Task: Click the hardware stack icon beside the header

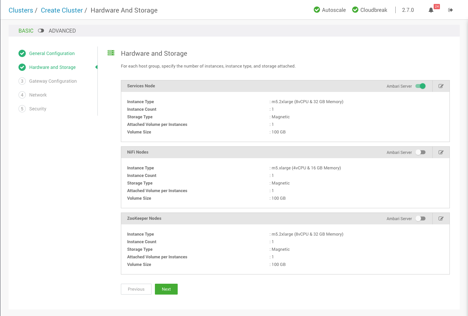Action: 111,53
